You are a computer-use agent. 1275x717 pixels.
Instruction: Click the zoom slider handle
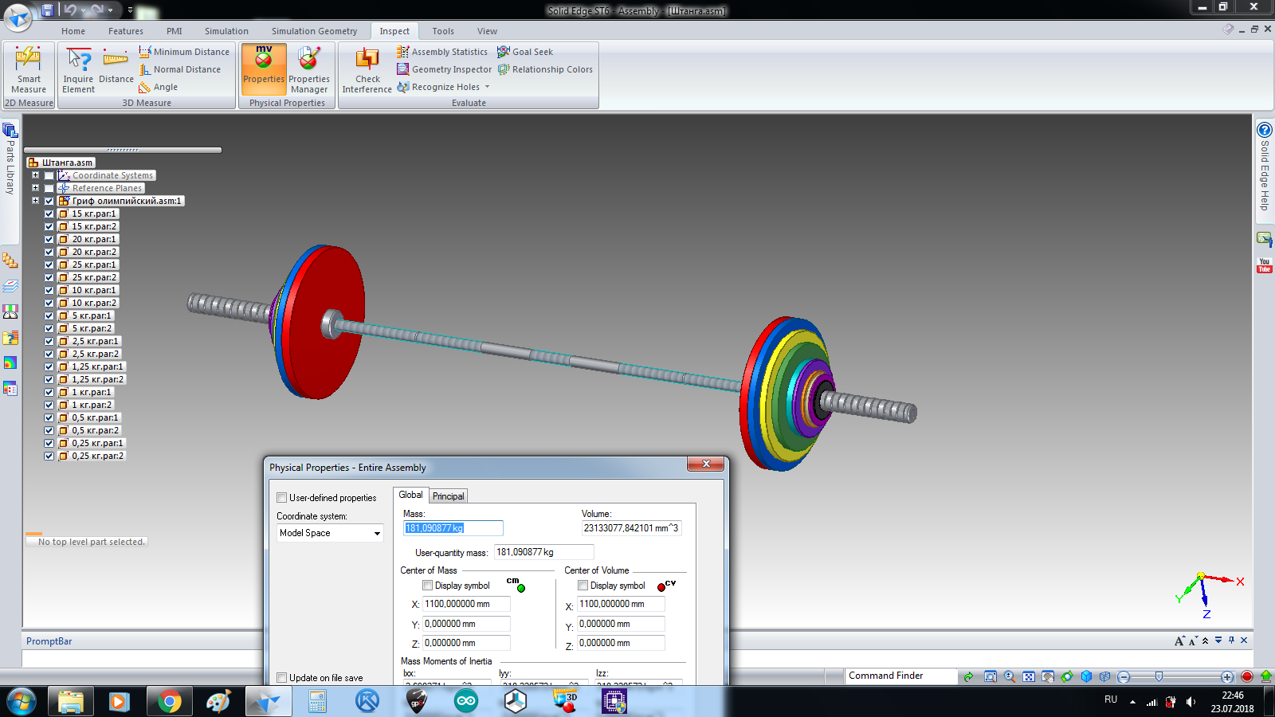tap(1159, 676)
